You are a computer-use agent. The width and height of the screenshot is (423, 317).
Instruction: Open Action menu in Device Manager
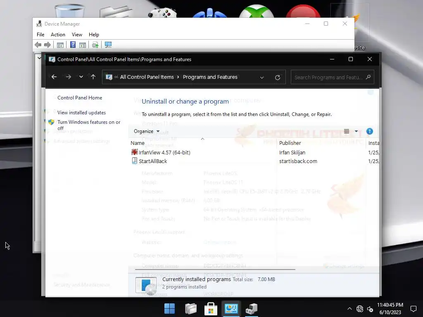point(58,35)
